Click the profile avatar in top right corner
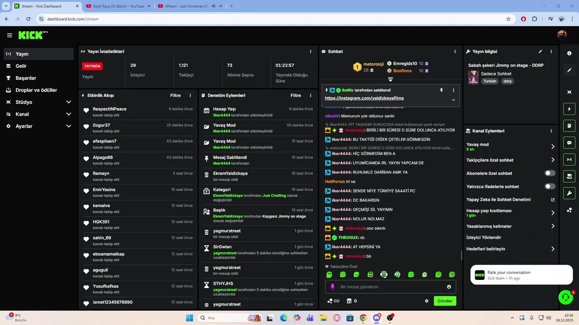This screenshot has height=325, width=579. [562, 35]
